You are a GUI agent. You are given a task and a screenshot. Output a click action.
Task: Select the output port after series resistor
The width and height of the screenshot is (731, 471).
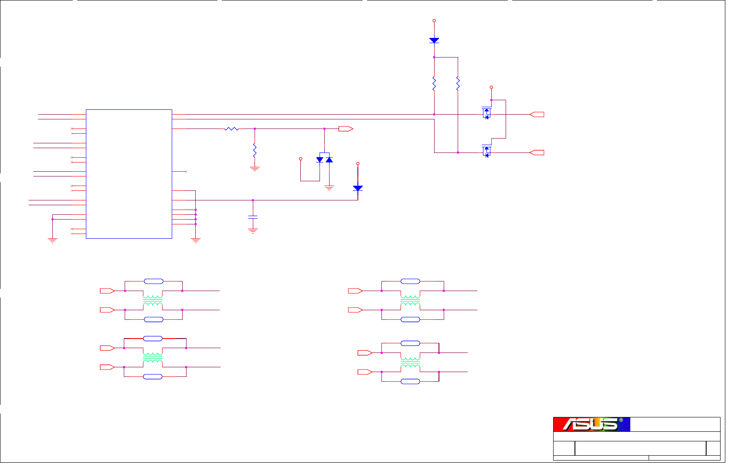pos(346,129)
